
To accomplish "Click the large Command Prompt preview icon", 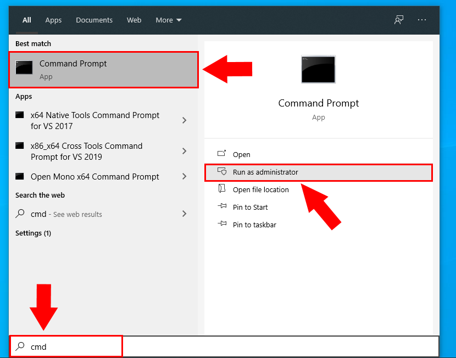I will point(318,69).
